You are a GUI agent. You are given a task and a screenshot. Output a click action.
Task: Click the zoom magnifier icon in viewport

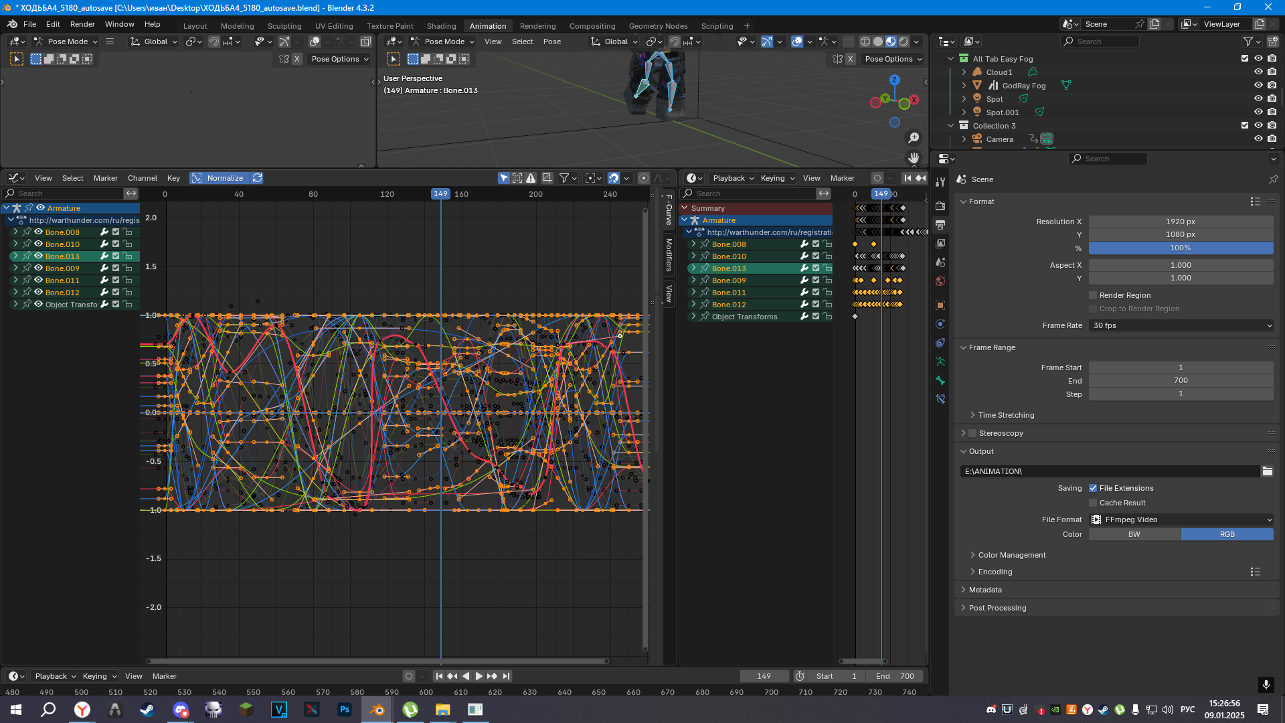click(x=914, y=138)
